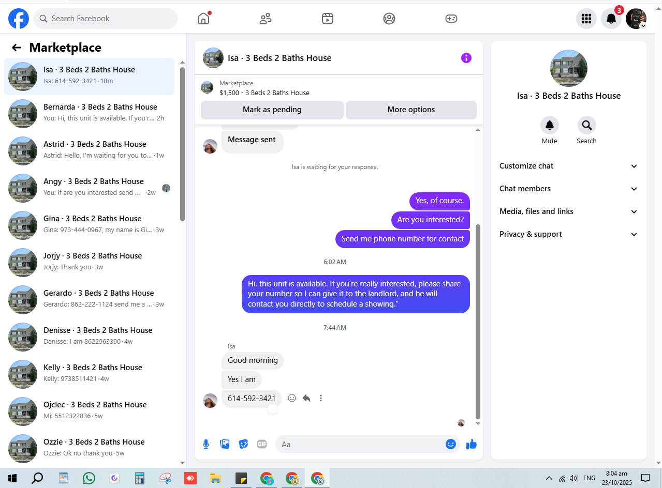Click the Mark as pending button
The width and height of the screenshot is (662, 488).
point(272,110)
